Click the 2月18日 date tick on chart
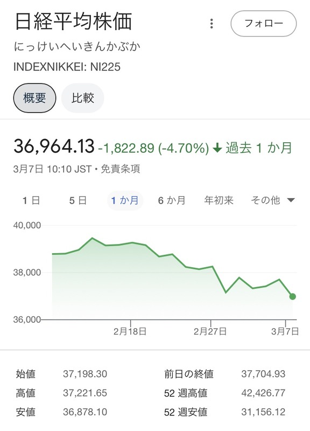The height and width of the screenshot is (431, 310). [x=130, y=331]
